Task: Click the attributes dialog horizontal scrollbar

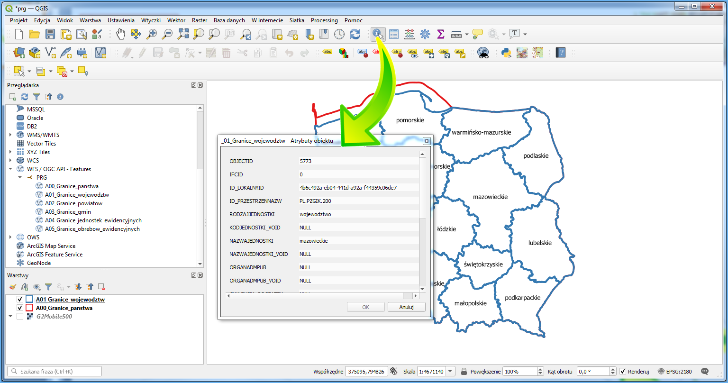Action: pos(321,296)
